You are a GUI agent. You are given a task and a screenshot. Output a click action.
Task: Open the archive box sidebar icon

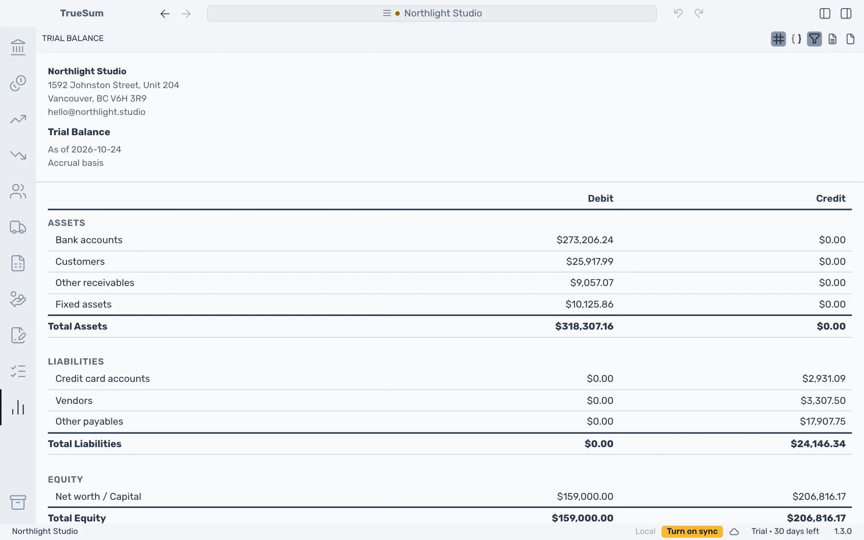18,502
